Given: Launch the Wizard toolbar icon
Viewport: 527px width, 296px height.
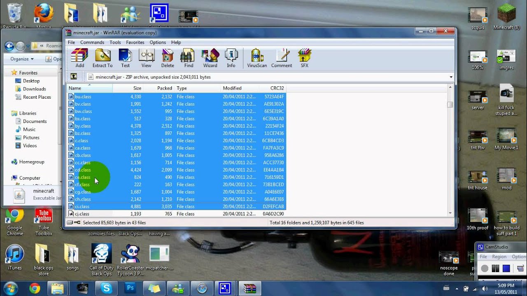Looking at the screenshot, I should (x=210, y=58).
